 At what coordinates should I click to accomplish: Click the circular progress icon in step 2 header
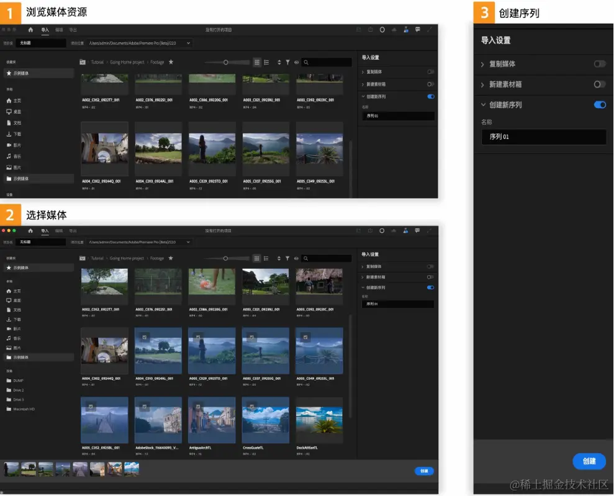382,230
